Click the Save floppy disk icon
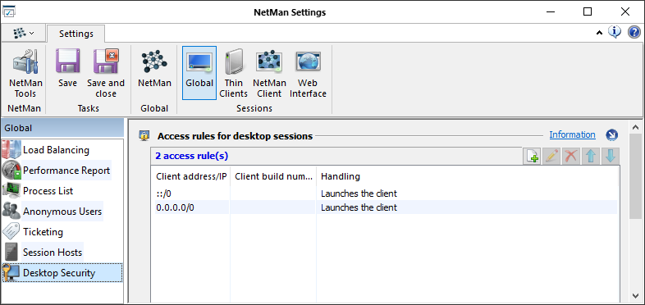 coord(67,61)
